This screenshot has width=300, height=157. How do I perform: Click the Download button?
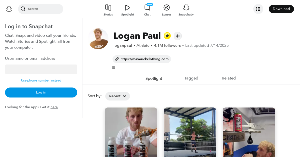(281, 9)
